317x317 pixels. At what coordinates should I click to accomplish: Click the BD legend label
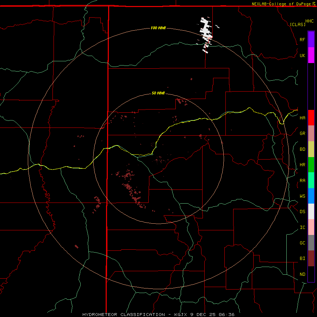(302, 149)
